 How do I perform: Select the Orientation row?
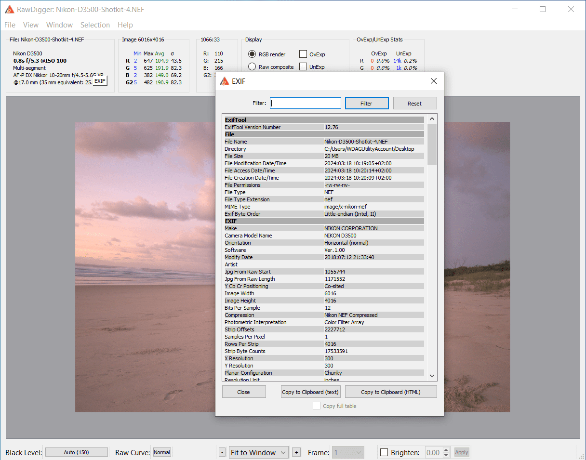324,243
